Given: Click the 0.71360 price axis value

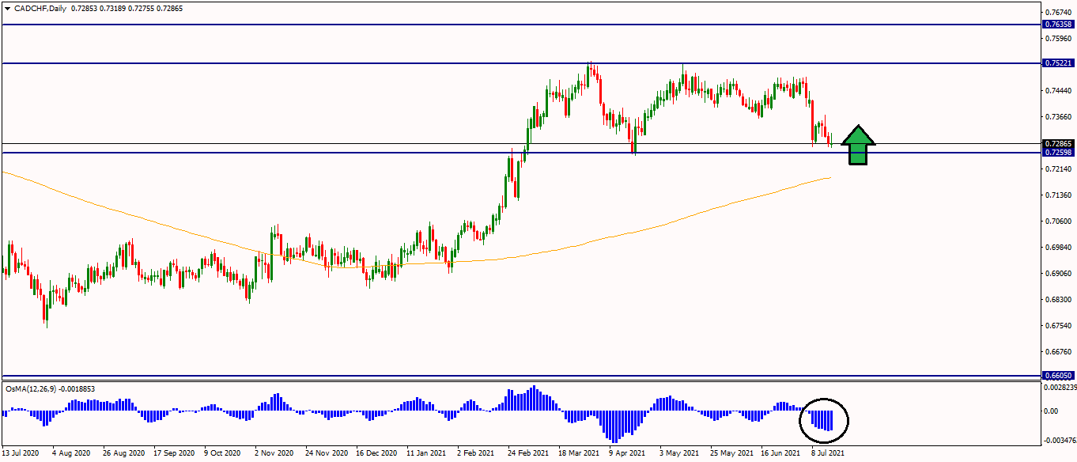Looking at the screenshot, I should coord(1058,195).
